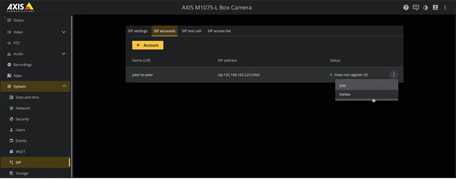Click the Recordings disc icon in sidebar
This screenshot has height=179, width=456.
click(x=9, y=65)
